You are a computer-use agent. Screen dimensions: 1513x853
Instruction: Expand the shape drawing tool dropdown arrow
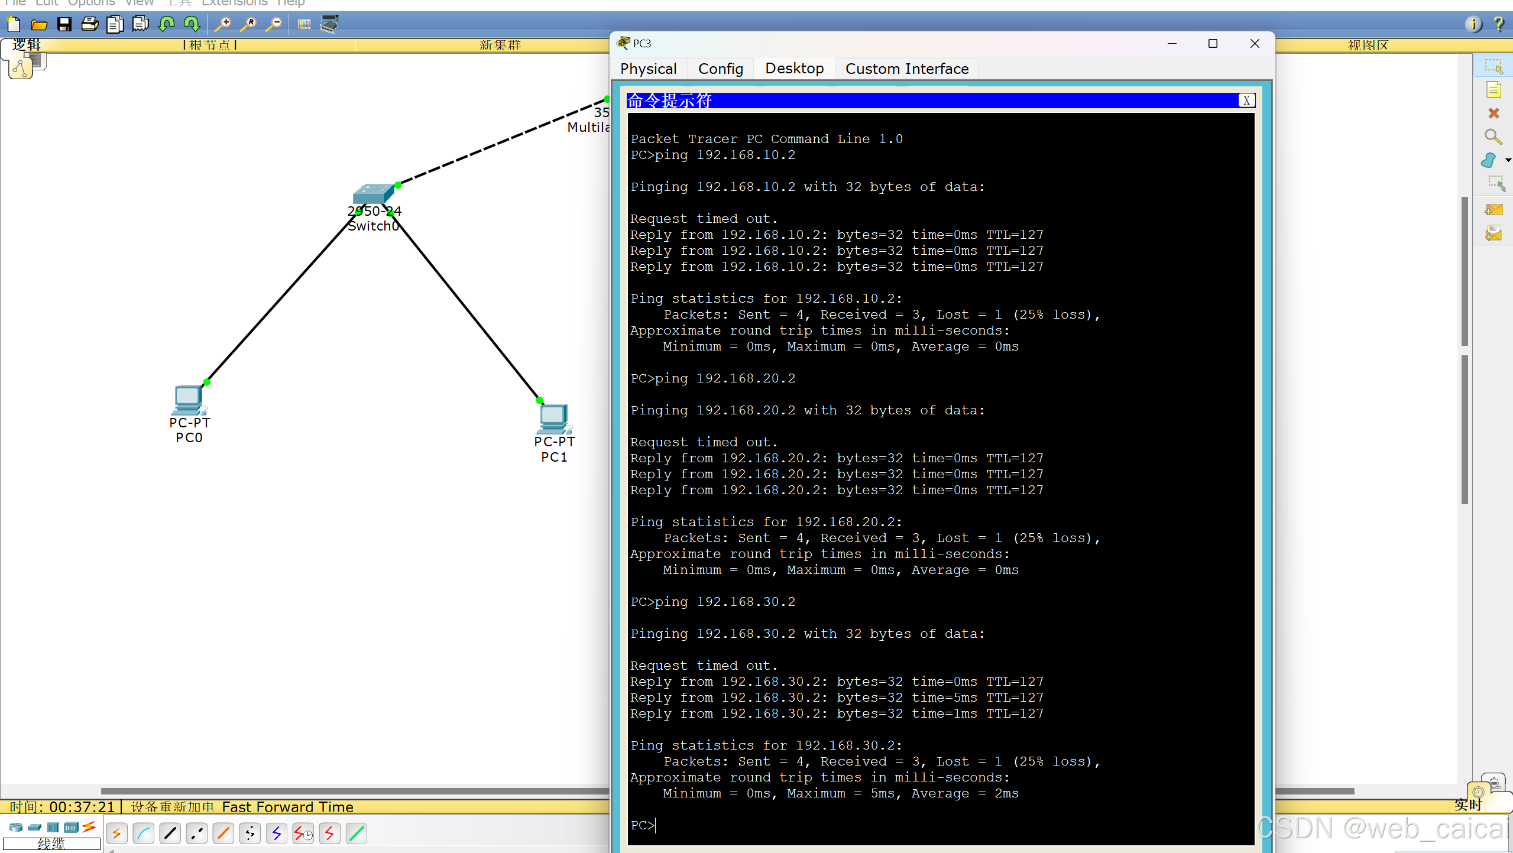tap(1508, 160)
